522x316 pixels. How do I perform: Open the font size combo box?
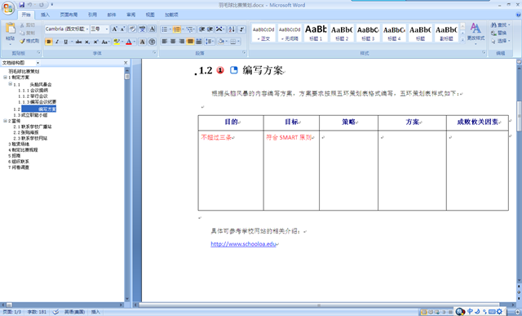tap(100, 29)
